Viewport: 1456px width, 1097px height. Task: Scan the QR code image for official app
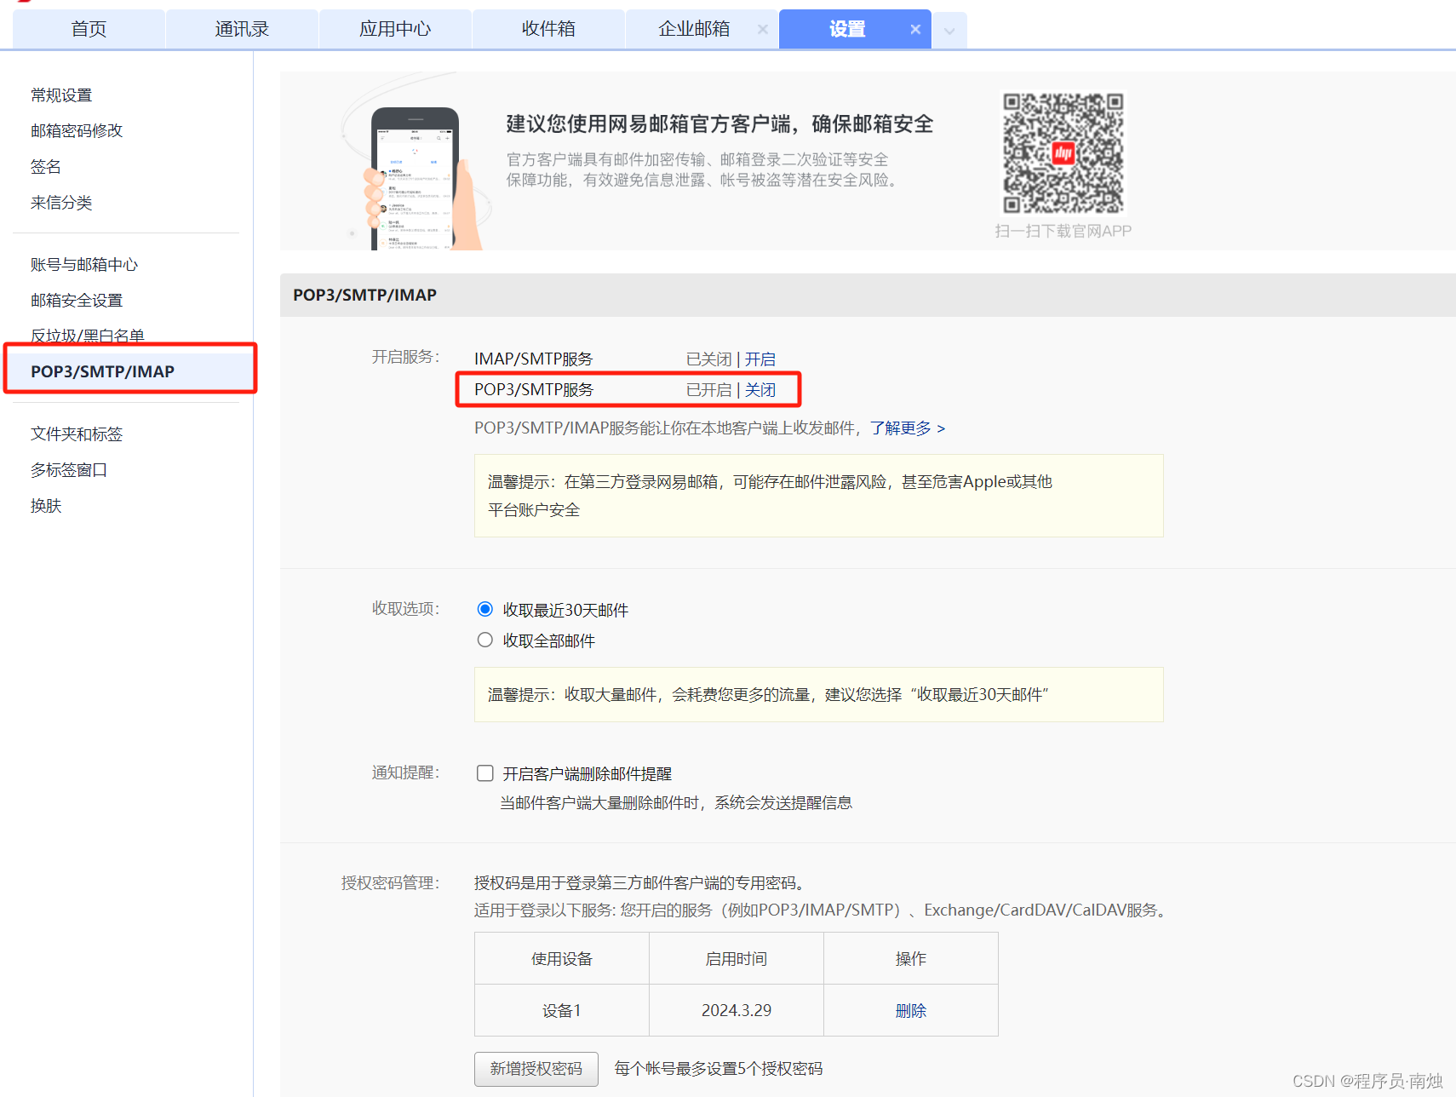pos(1063,153)
